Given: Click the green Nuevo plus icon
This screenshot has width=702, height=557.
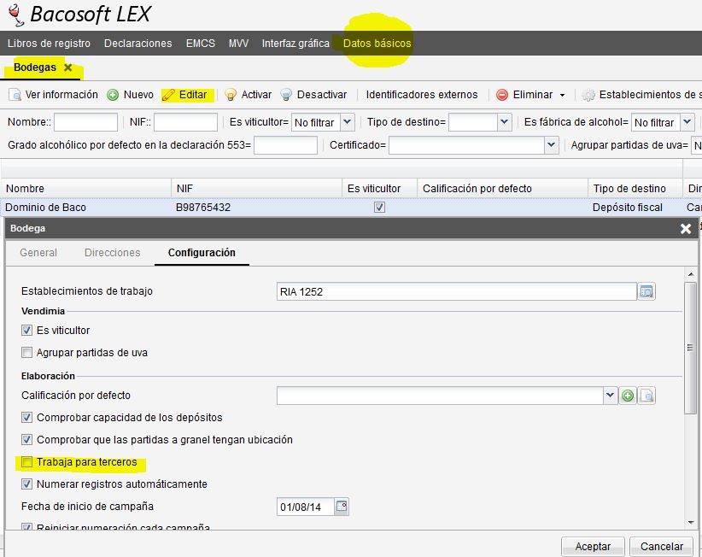Looking at the screenshot, I should tap(113, 95).
